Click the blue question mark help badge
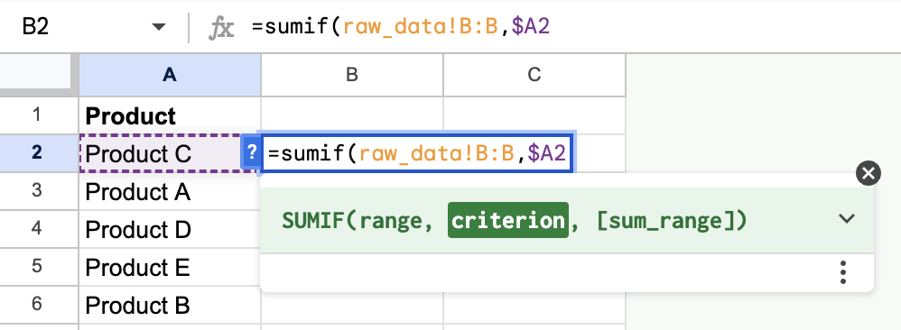 251,153
